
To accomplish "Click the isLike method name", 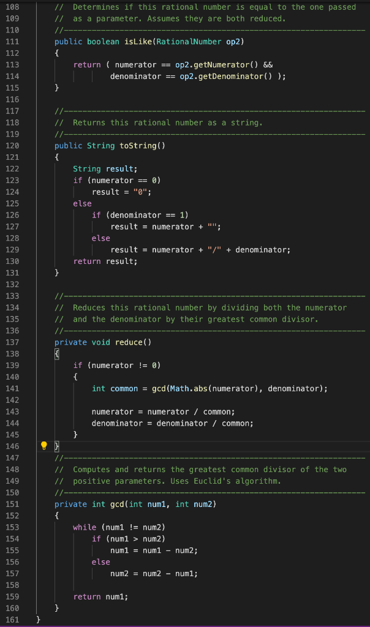I will [138, 42].
